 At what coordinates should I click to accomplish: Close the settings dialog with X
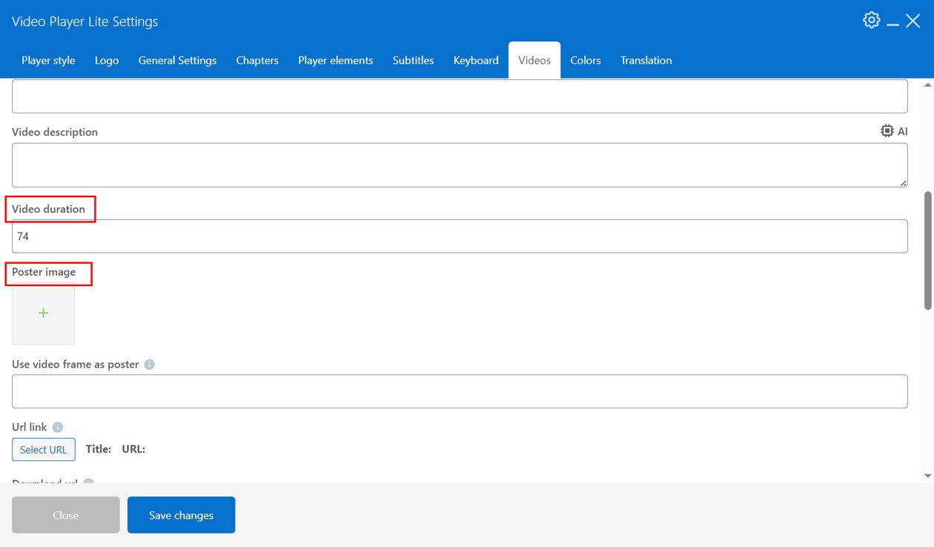913,21
